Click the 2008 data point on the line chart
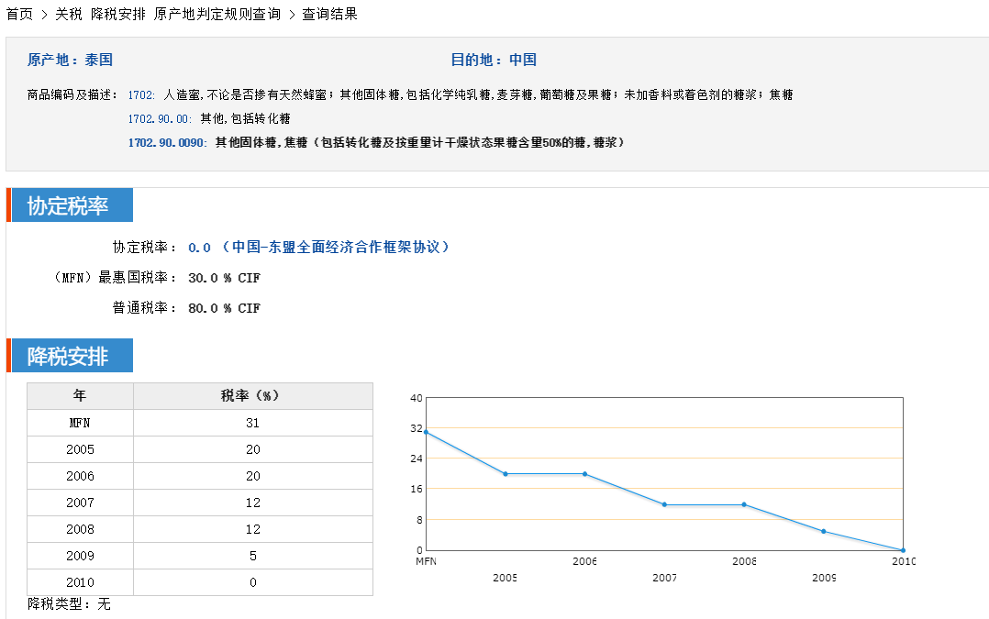 point(744,504)
